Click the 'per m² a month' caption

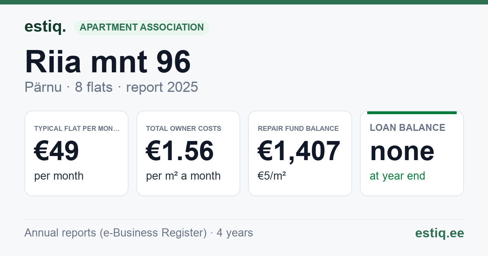click(183, 176)
